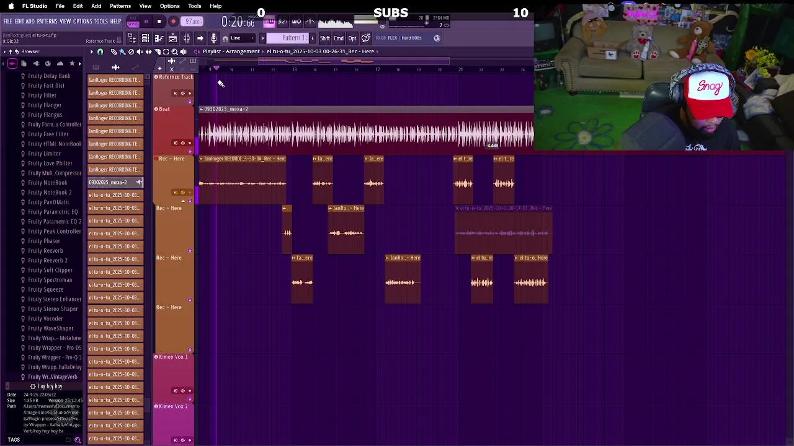Image resolution: width=794 pixels, height=446 pixels.
Task: Toggle the magnet snap icon in Playlist toolbar
Action: pos(100,51)
